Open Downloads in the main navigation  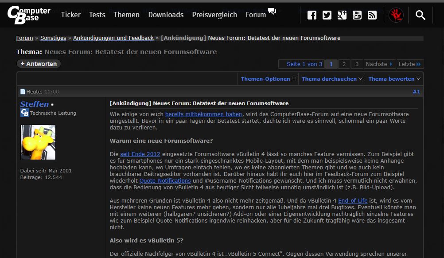(166, 15)
